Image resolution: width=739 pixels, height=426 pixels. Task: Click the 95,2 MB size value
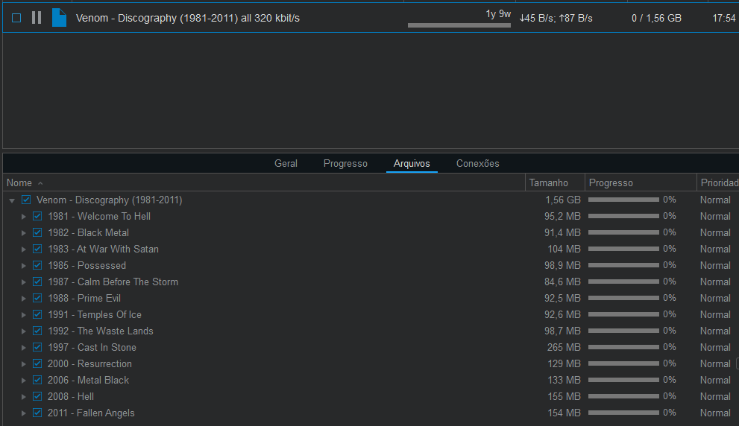point(562,216)
